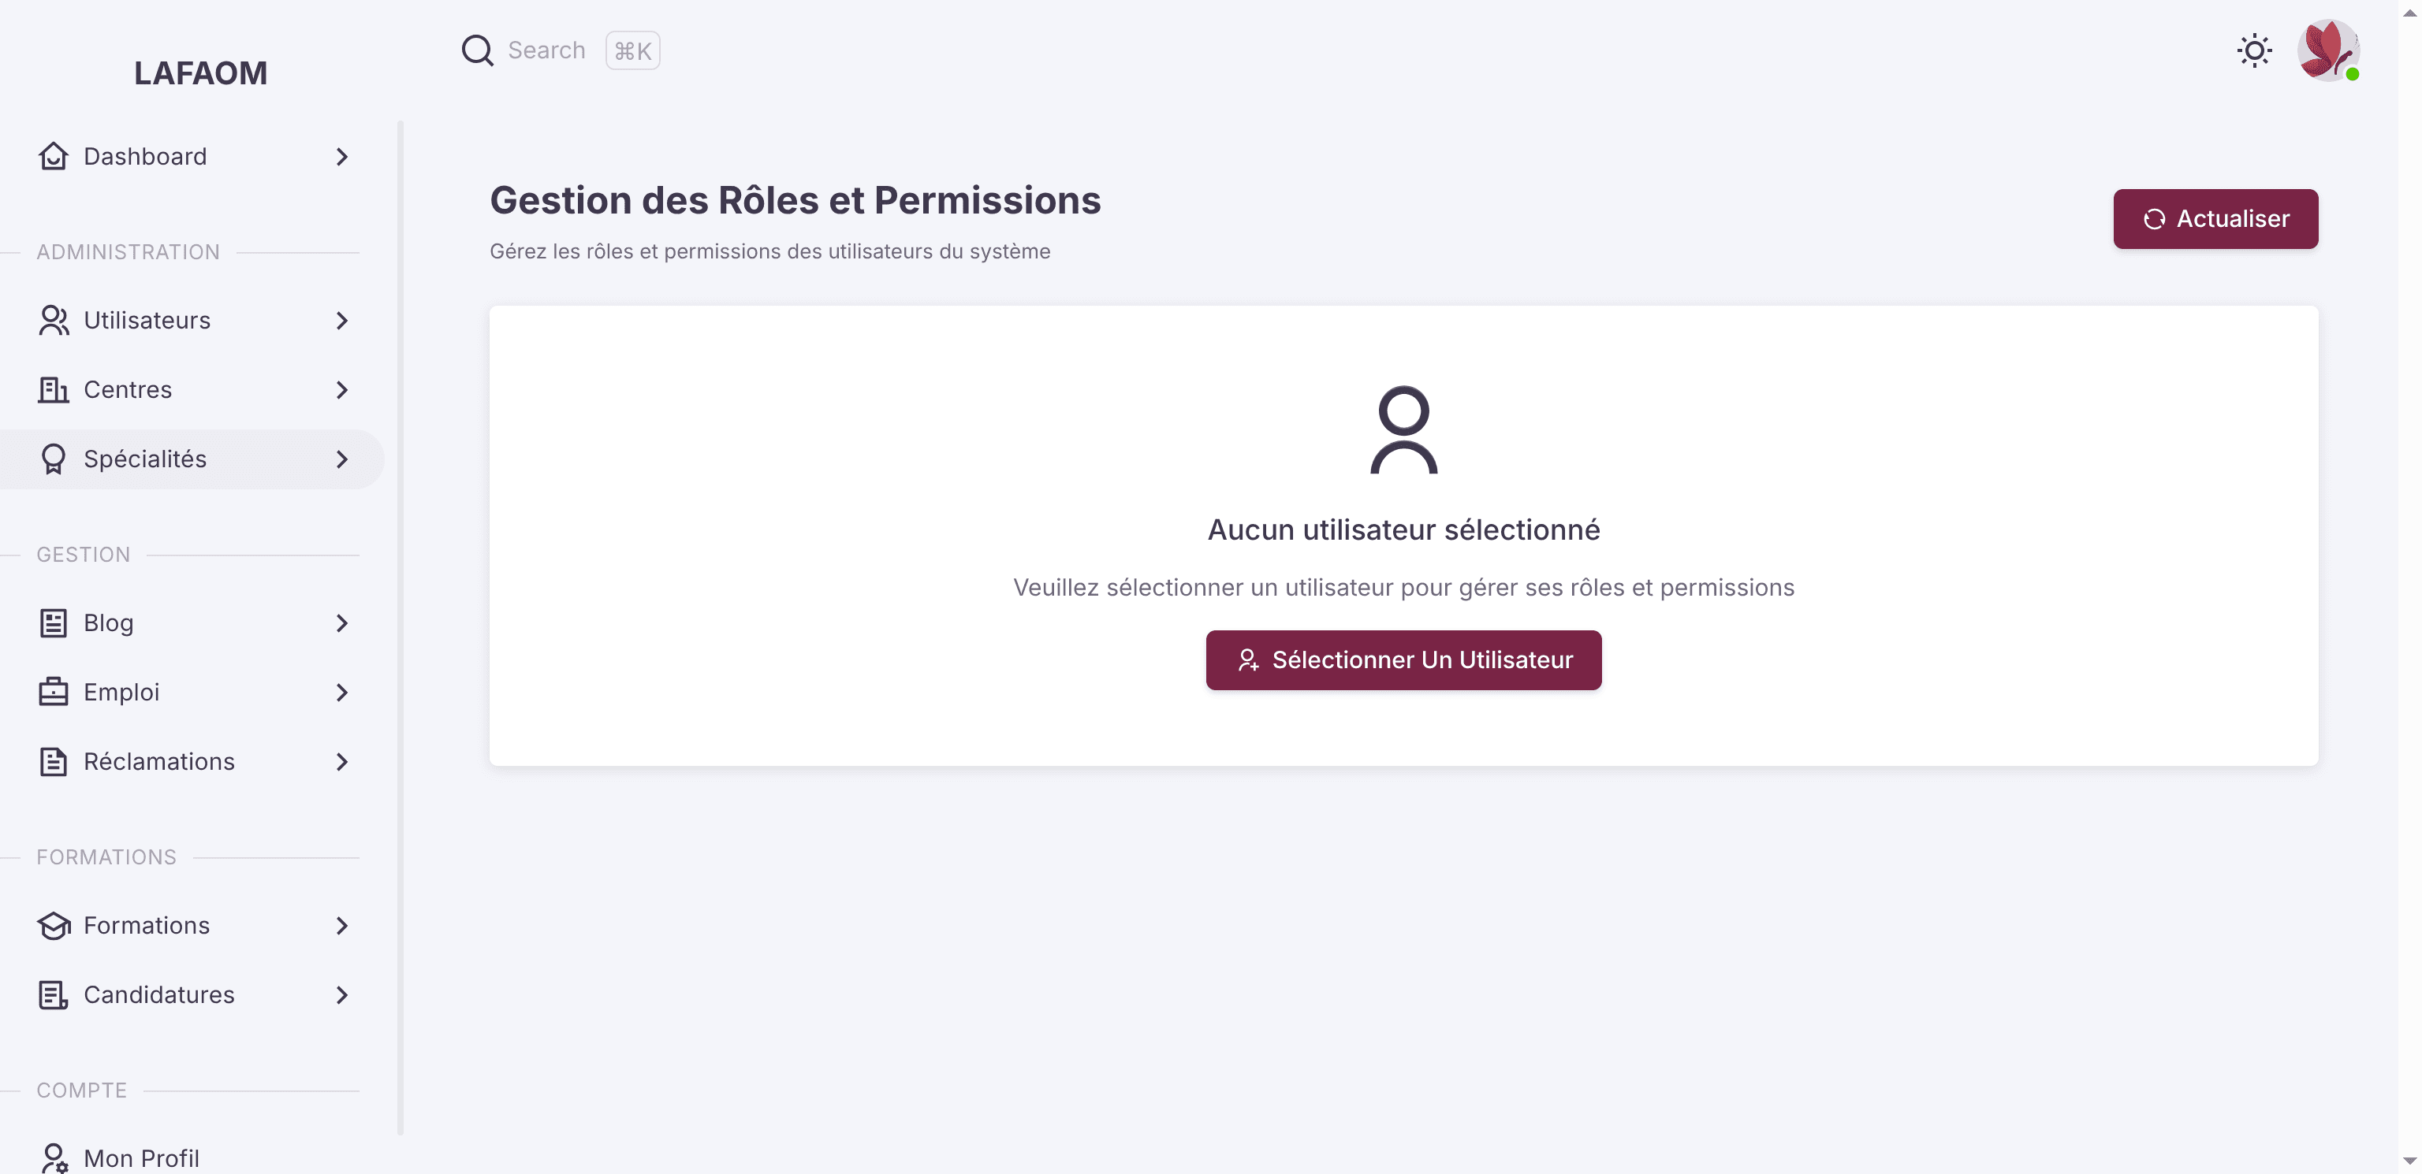The height and width of the screenshot is (1174, 2422).
Task: Click the Candidatures form icon
Action: coord(54,995)
